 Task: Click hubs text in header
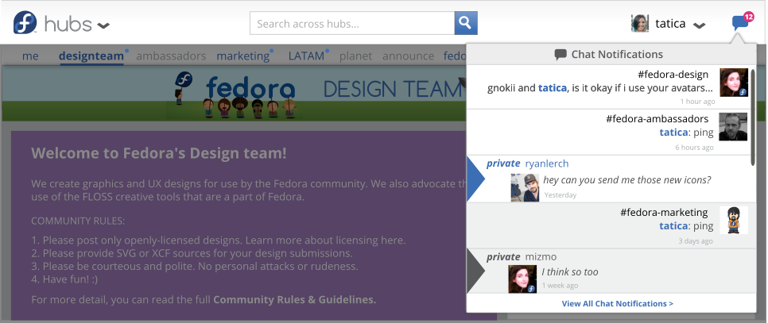pos(68,24)
